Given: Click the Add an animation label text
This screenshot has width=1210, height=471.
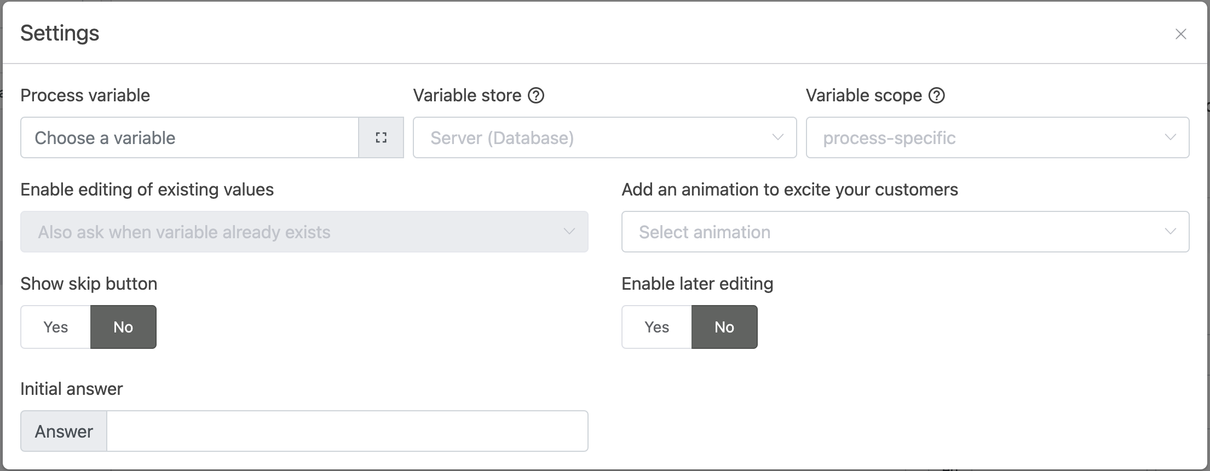Looking at the screenshot, I should click(790, 189).
